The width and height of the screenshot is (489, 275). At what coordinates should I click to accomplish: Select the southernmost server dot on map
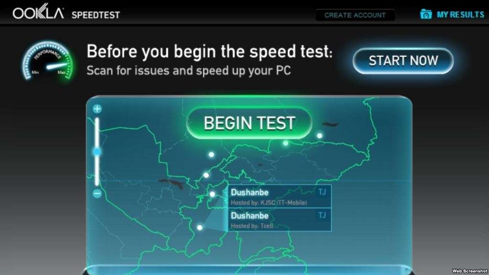pyautogui.click(x=200, y=228)
